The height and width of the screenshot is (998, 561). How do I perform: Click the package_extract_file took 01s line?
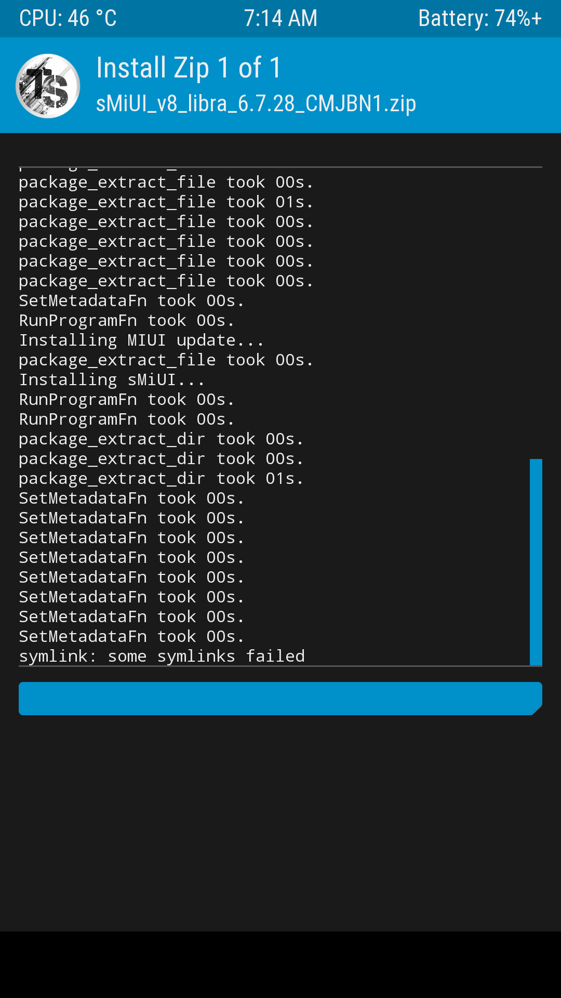(166, 202)
